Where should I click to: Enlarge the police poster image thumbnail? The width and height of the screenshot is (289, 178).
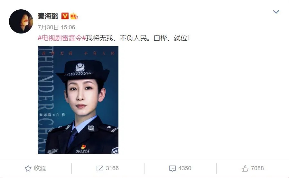[78, 100]
